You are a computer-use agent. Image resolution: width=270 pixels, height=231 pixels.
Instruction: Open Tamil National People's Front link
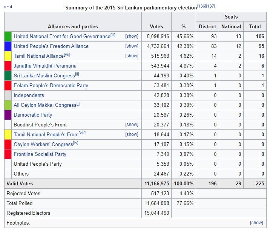coord(46,135)
